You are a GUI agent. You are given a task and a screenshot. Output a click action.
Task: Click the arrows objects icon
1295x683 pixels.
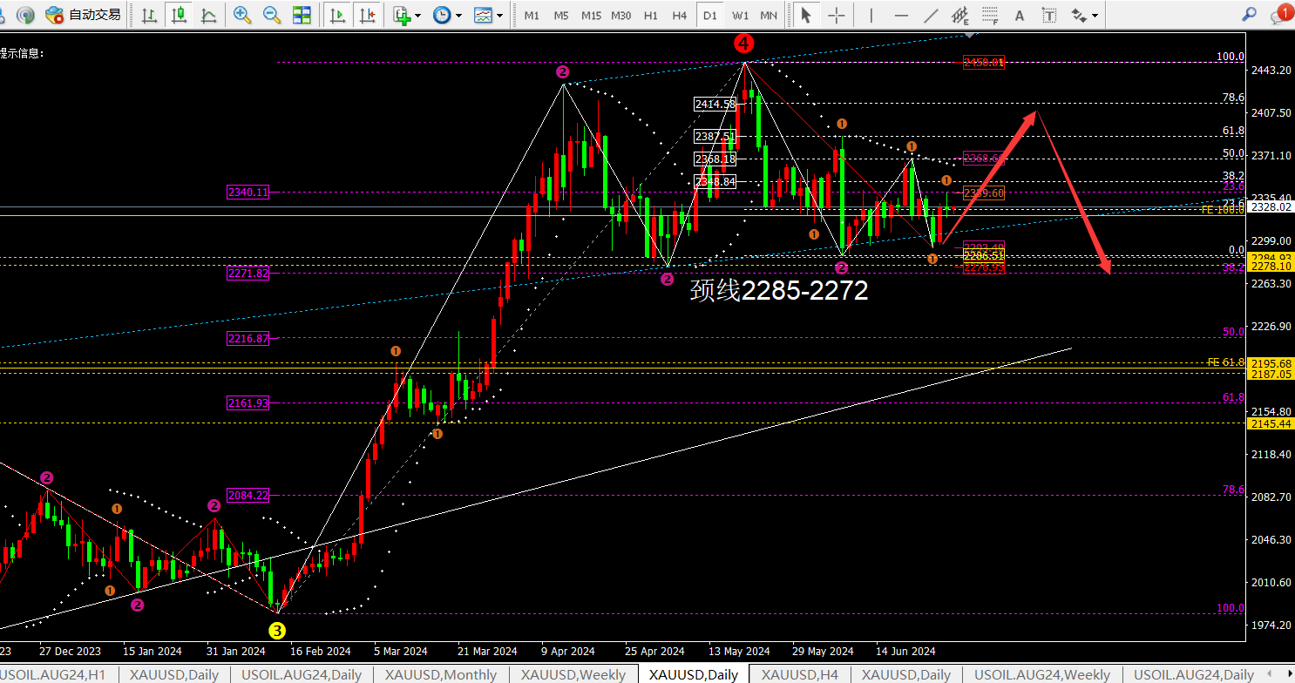(1079, 15)
